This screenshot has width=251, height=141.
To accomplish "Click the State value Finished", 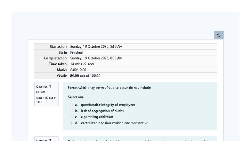I will (76, 52).
